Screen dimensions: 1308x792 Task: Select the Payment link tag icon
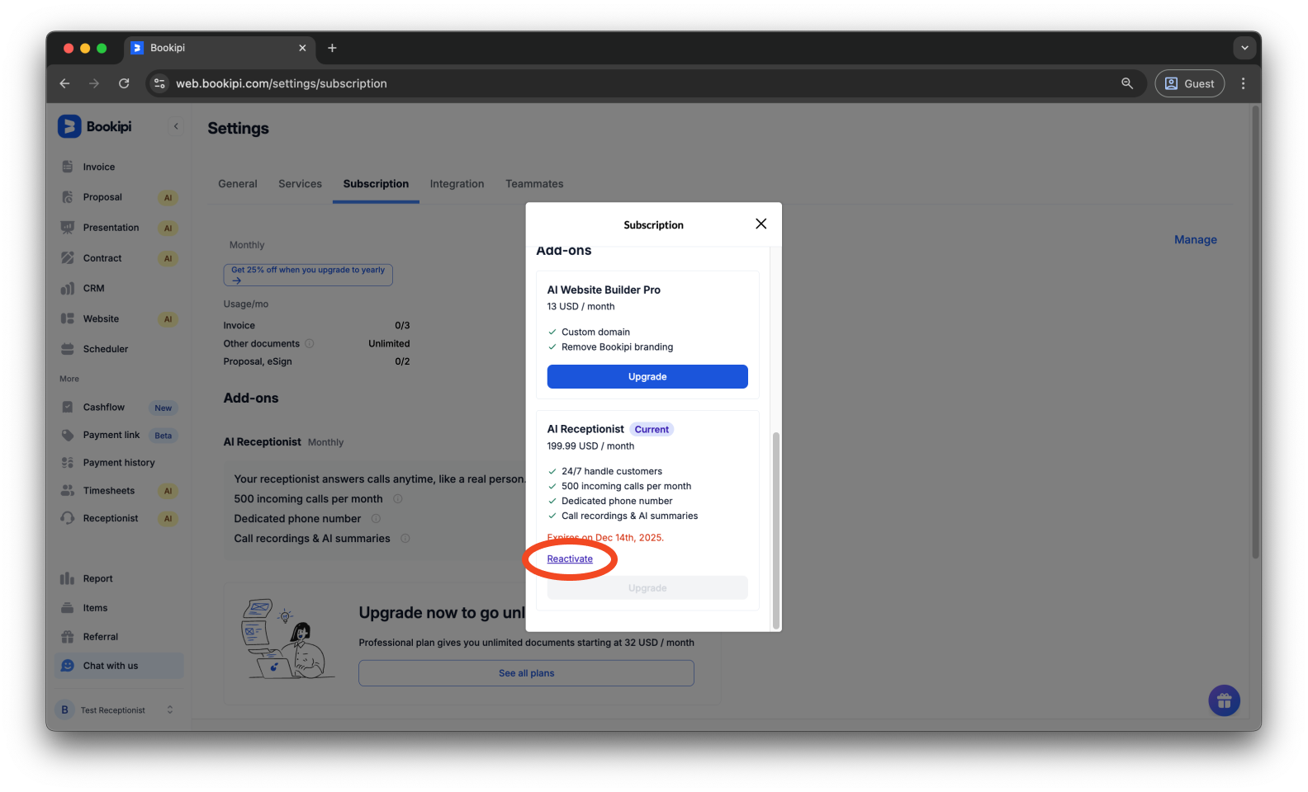tap(68, 435)
